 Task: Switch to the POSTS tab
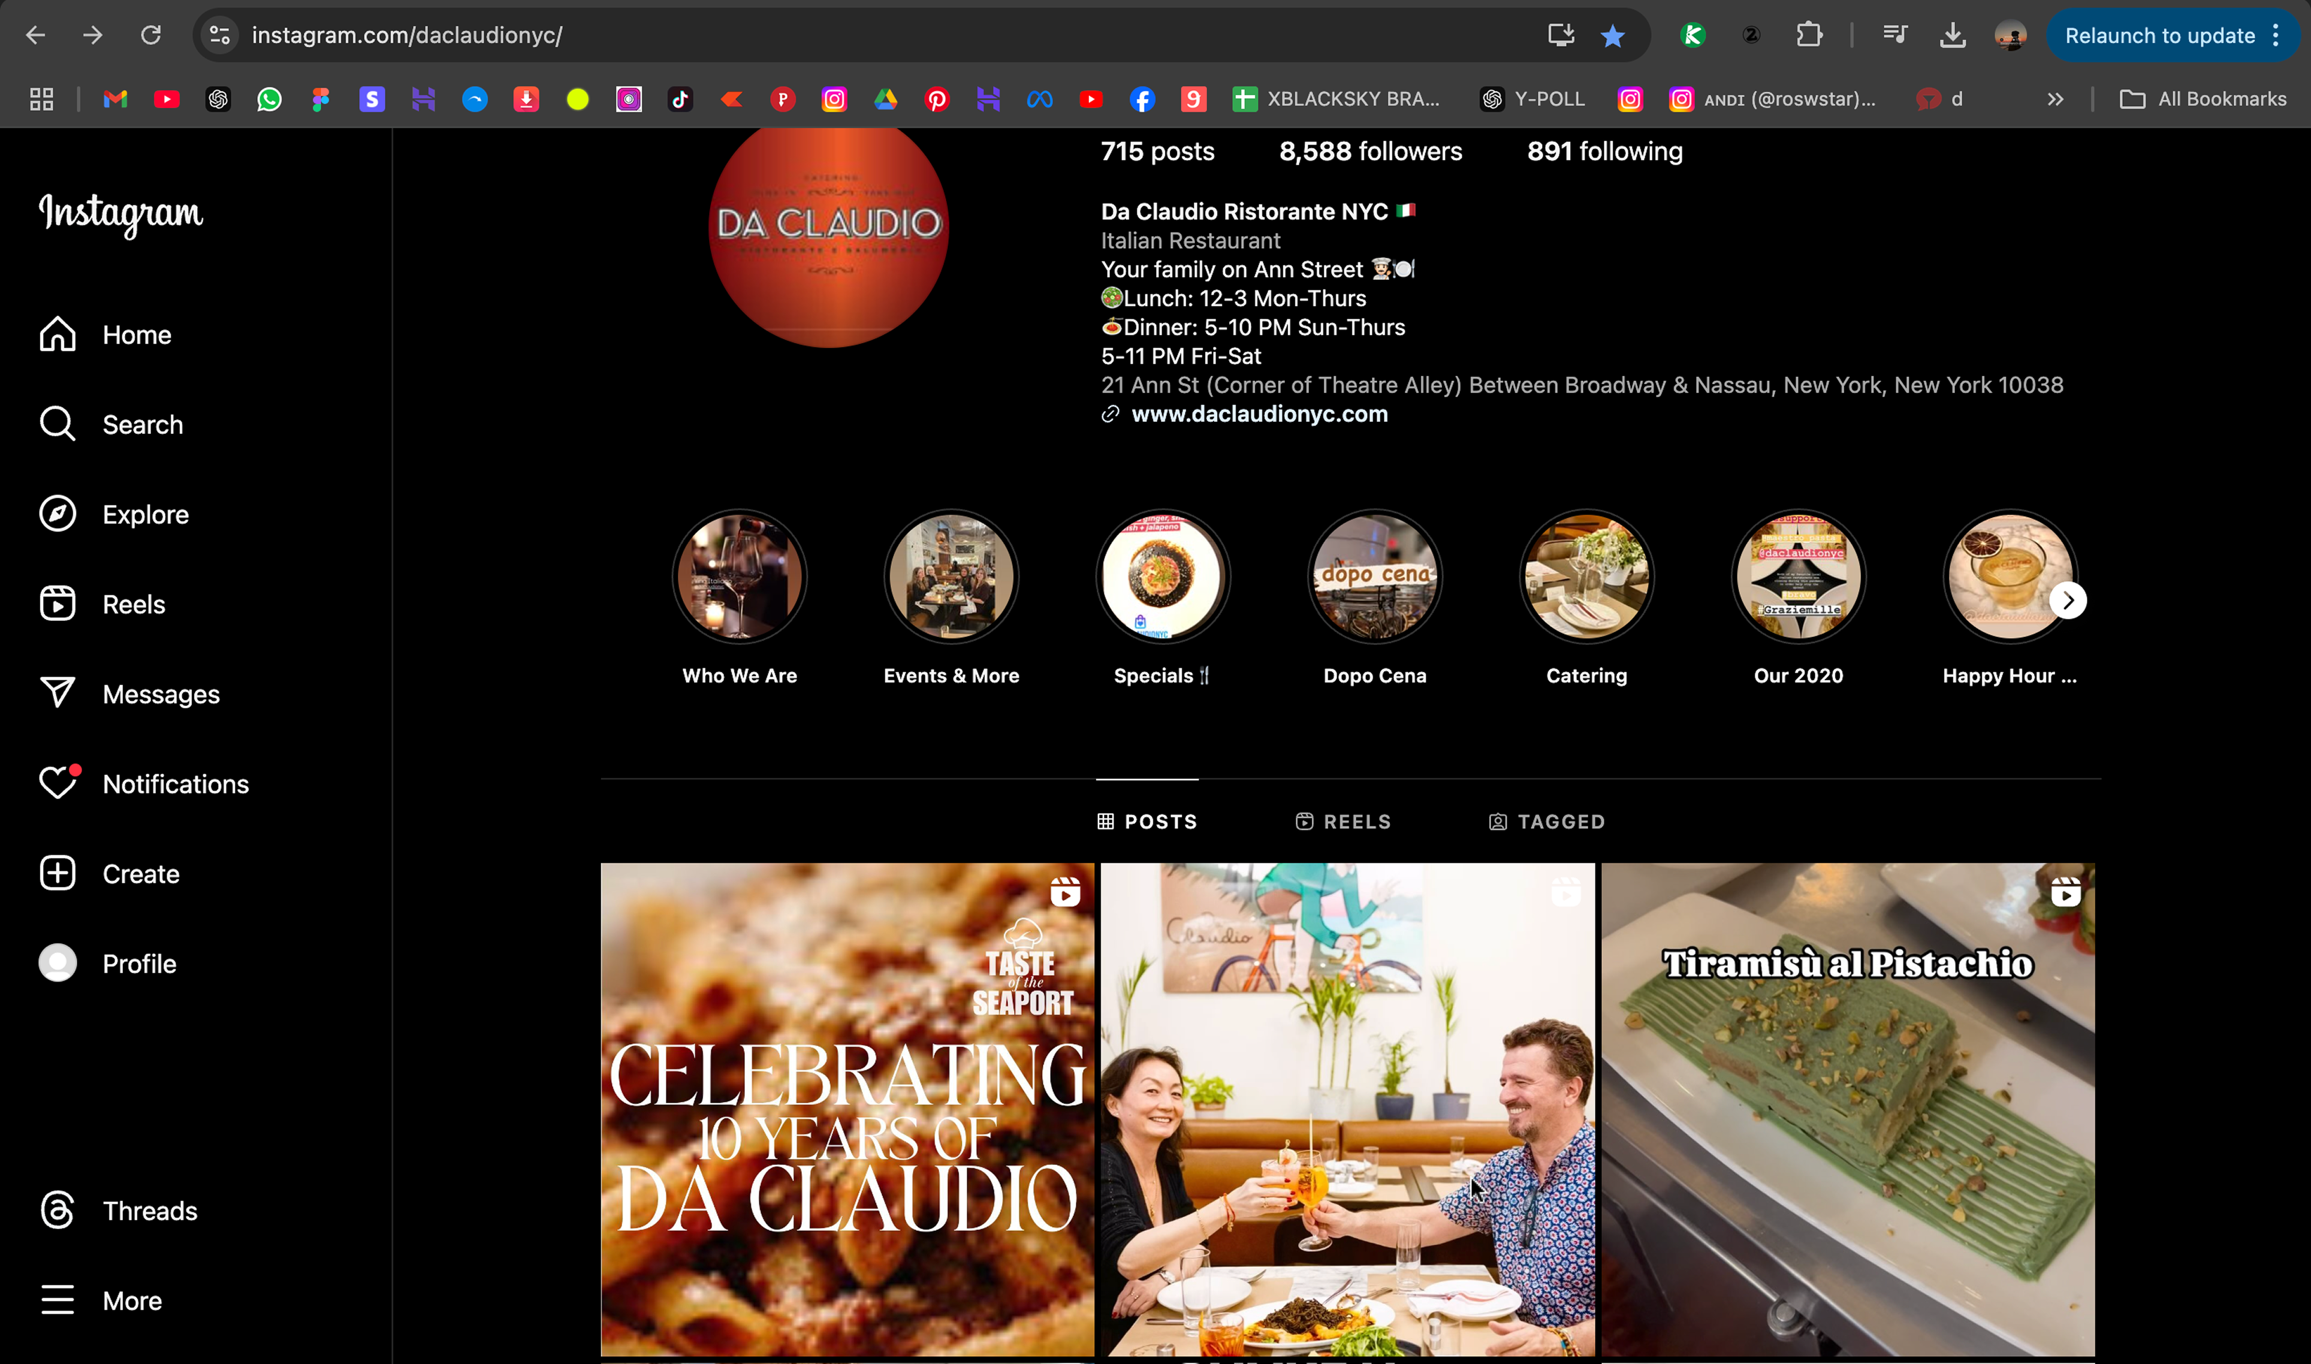[1147, 822]
